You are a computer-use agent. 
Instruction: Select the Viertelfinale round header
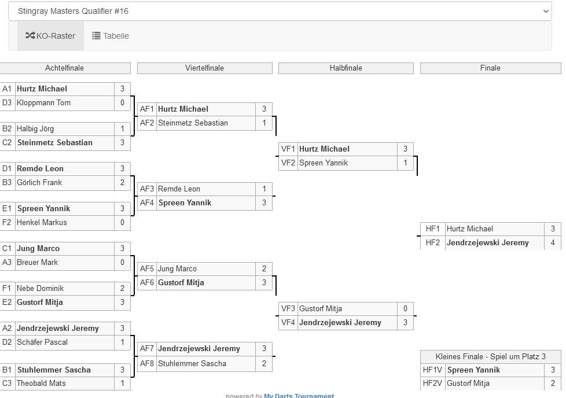(x=204, y=68)
